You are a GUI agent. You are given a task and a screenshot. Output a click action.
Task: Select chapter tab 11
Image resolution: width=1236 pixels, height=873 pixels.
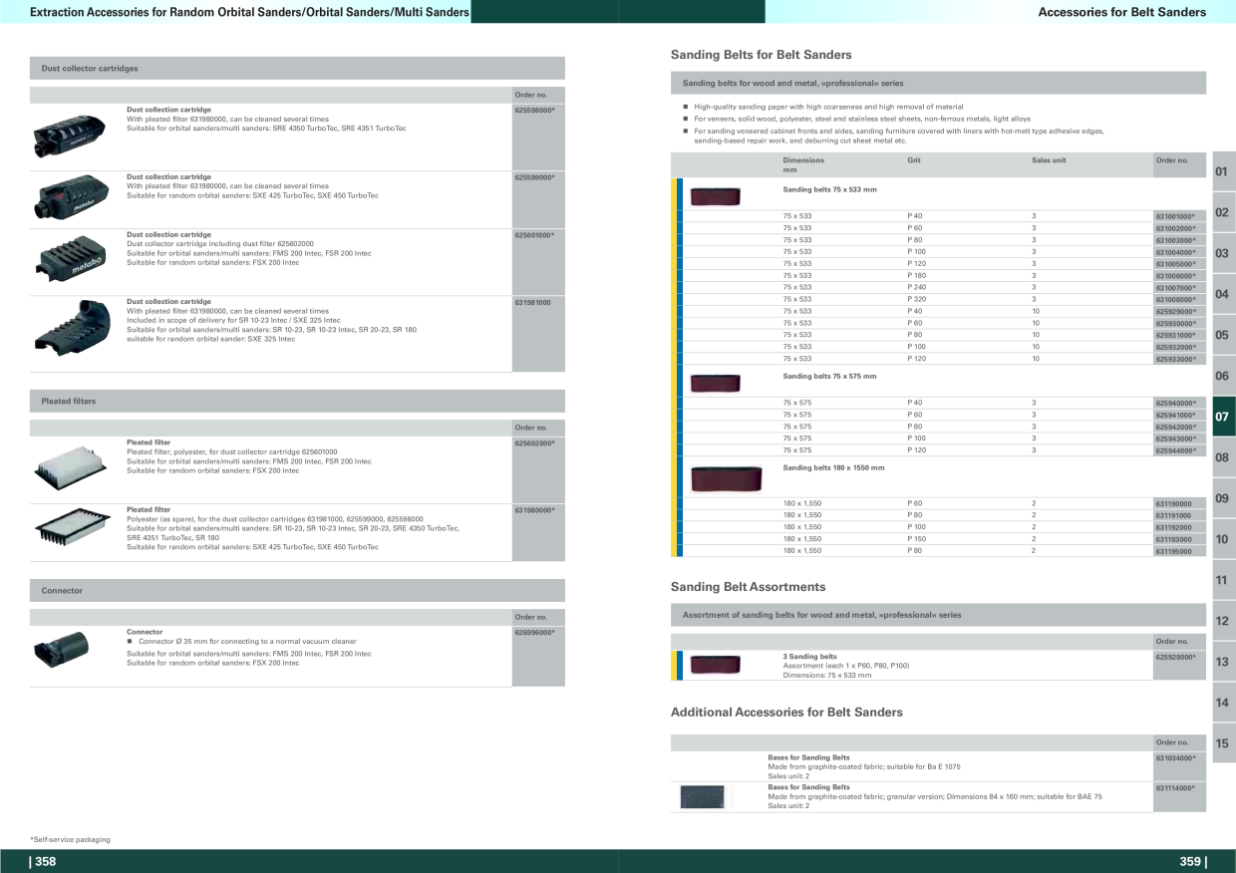[x=1223, y=580]
